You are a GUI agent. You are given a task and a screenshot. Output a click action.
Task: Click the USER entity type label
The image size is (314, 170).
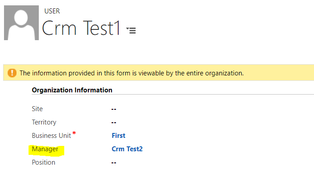(52, 11)
